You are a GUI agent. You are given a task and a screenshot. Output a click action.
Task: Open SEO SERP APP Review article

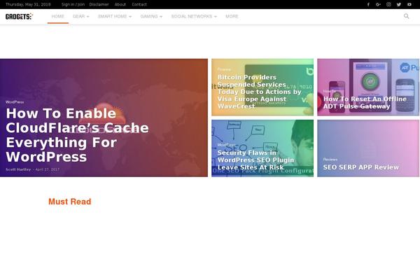(360, 167)
